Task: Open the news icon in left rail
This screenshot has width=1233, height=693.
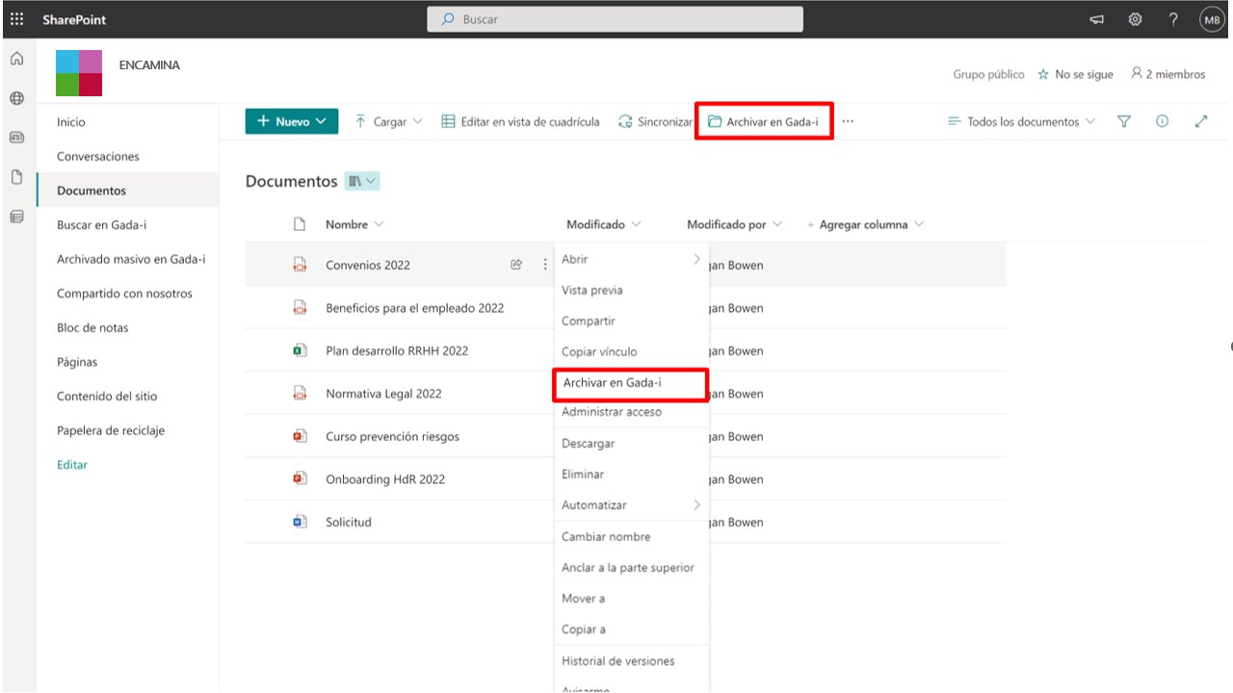Action: click(x=16, y=138)
